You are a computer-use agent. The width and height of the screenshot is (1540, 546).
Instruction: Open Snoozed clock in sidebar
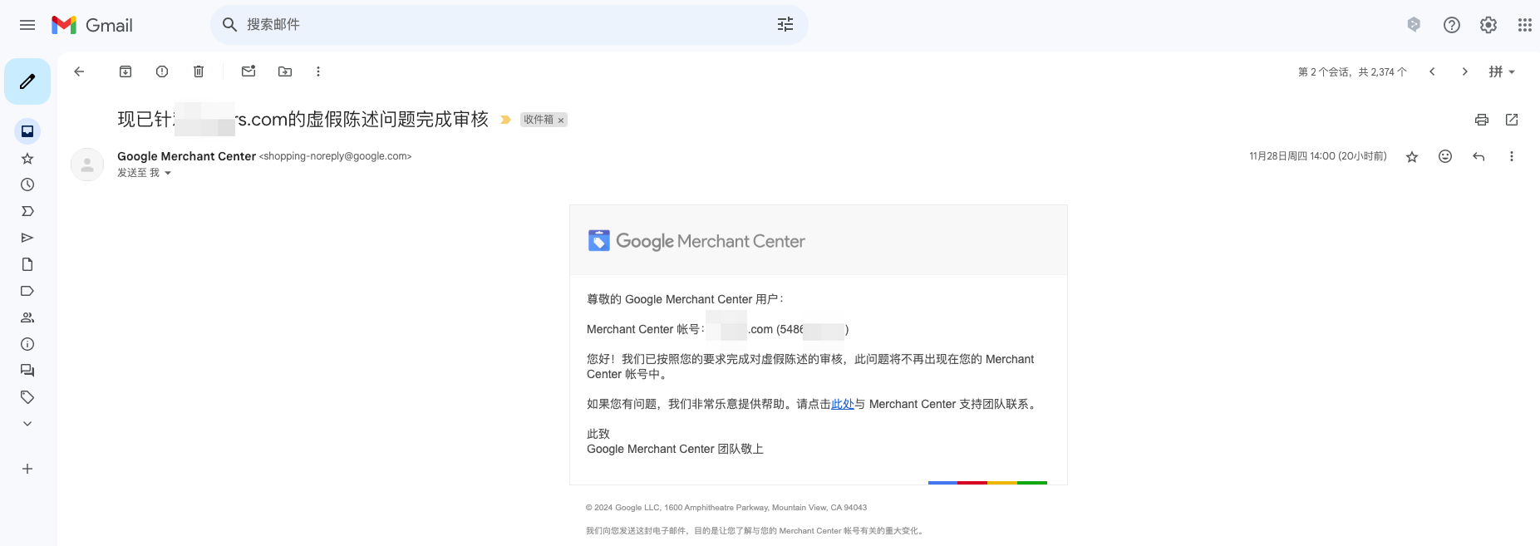click(27, 184)
